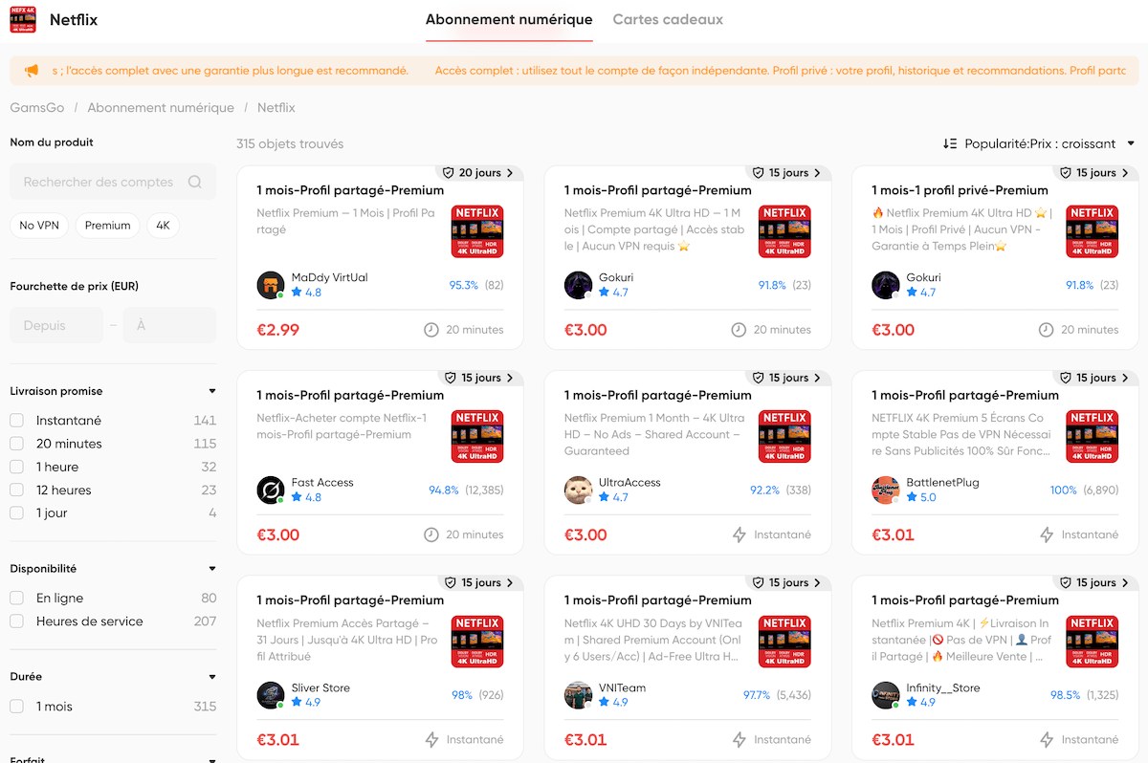This screenshot has height=763, width=1148.
Task: Tick the 1 mois duration checkbox
Action: tap(16, 707)
